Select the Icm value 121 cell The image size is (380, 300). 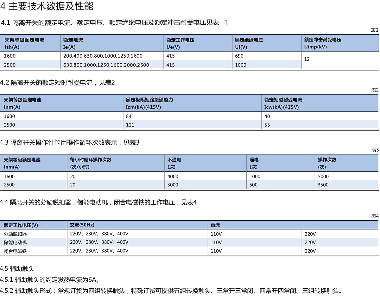(130, 125)
